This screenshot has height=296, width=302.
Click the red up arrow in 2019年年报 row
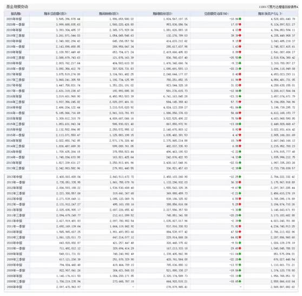point(240,30)
